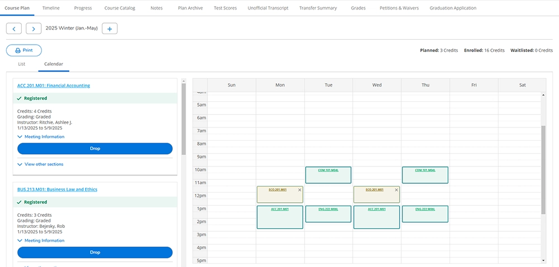The width and height of the screenshot is (559, 267).
Task: Drop the Financial Accounting course
Action: pos(95,149)
